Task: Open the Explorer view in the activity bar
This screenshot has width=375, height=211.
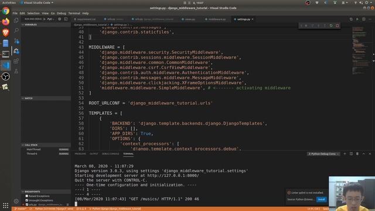Action: point(16,21)
